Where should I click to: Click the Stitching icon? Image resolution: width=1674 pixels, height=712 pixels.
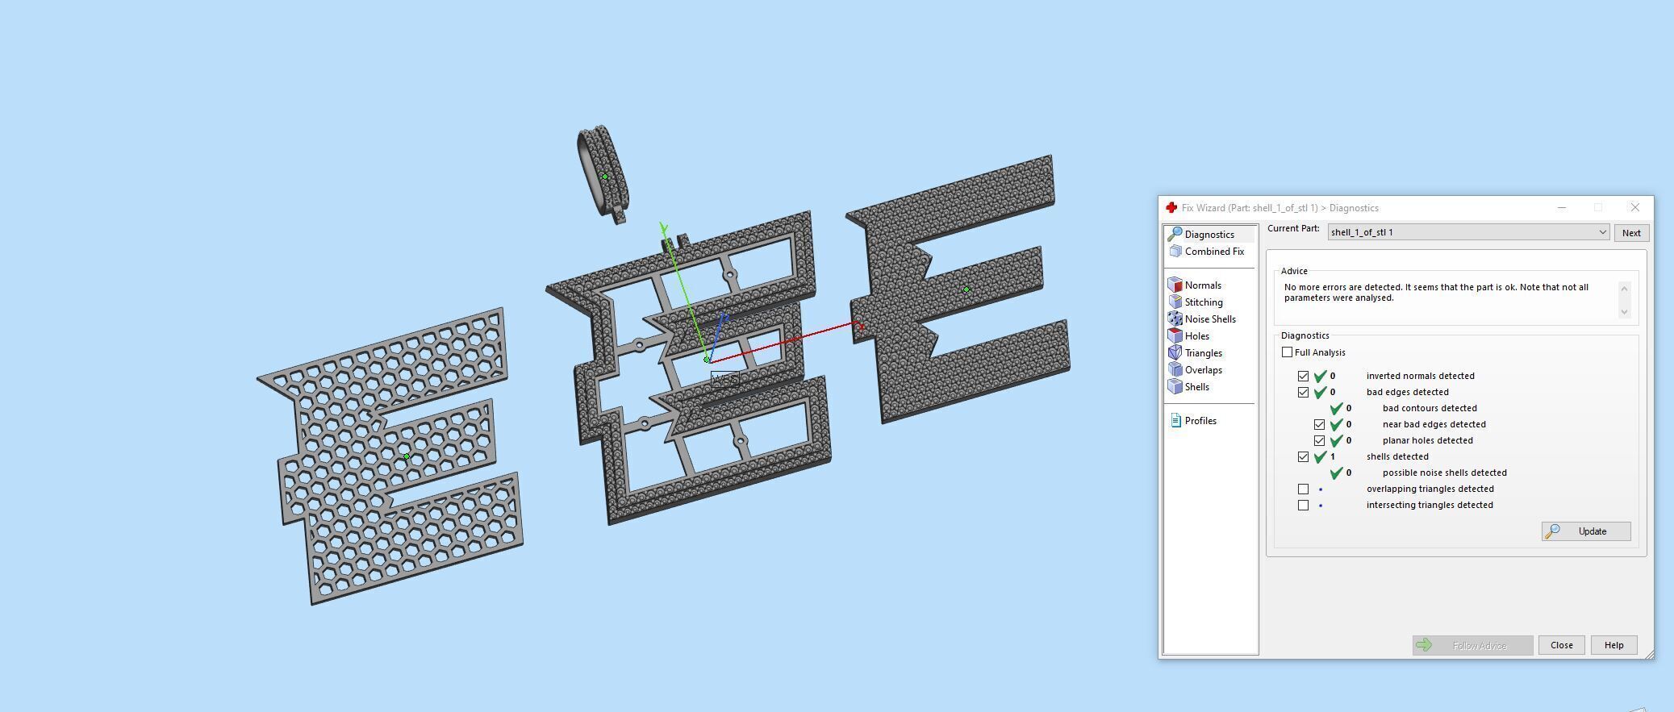click(x=1175, y=302)
